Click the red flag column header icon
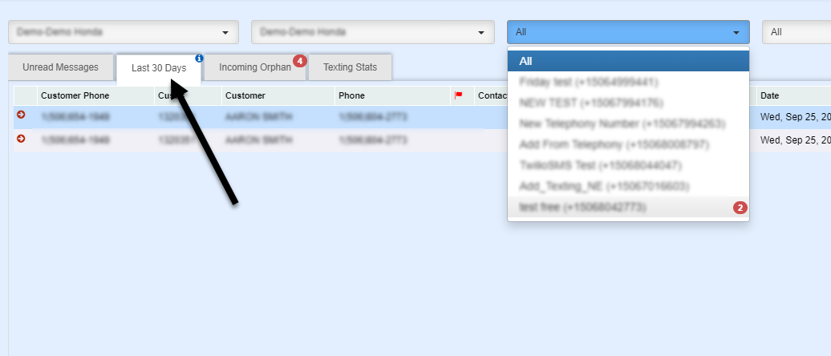 click(459, 95)
